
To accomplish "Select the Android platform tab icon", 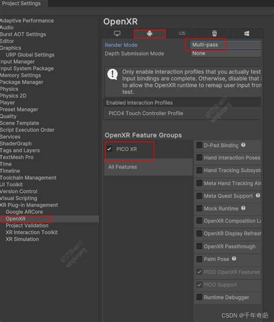I will pyautogui.click(x=150, y=34).
